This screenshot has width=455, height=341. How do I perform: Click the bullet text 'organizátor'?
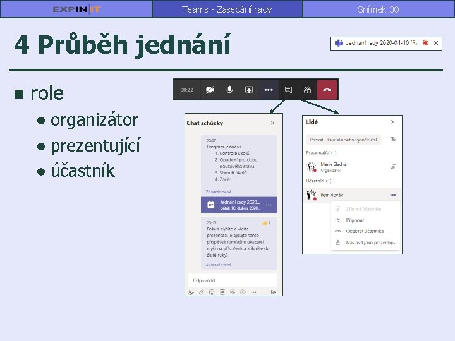pyautogui.click(x=94, y=120)
